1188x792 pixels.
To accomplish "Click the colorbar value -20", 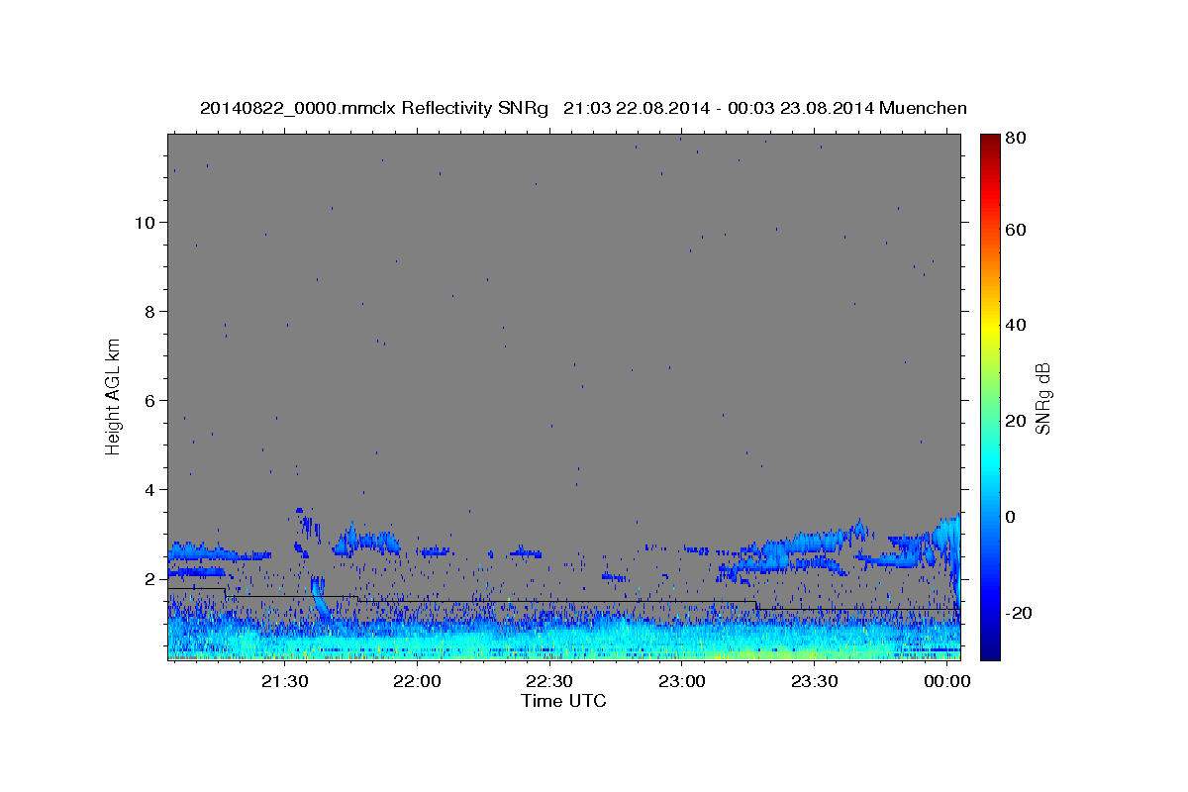I will click(1018, 613).
